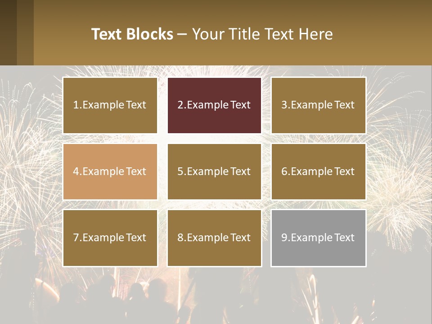432x324 pixels.
Task: Select the dark brown stripe at top-left corner
Action: point(8,32)
